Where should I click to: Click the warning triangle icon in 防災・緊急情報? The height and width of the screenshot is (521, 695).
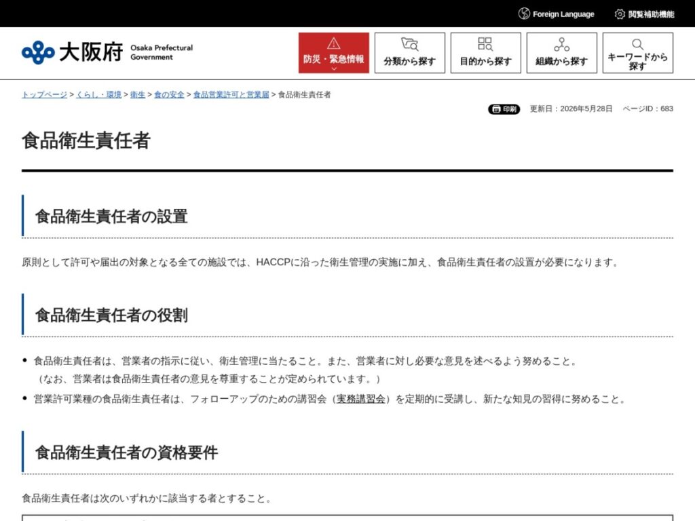pyautogui.click(x=333, y=43)
